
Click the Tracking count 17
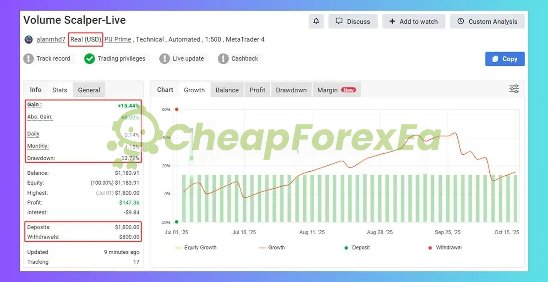[136, 262]
